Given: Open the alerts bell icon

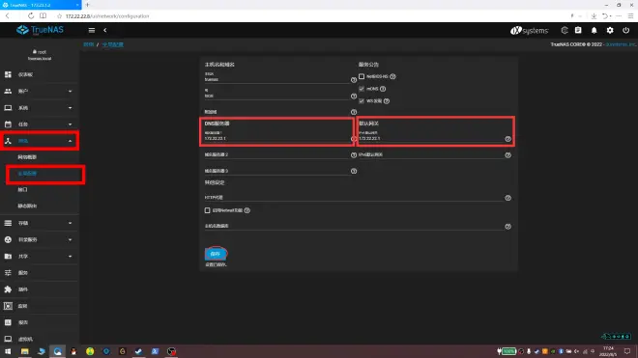Looking at the screenshot, I should pos(594,30).
